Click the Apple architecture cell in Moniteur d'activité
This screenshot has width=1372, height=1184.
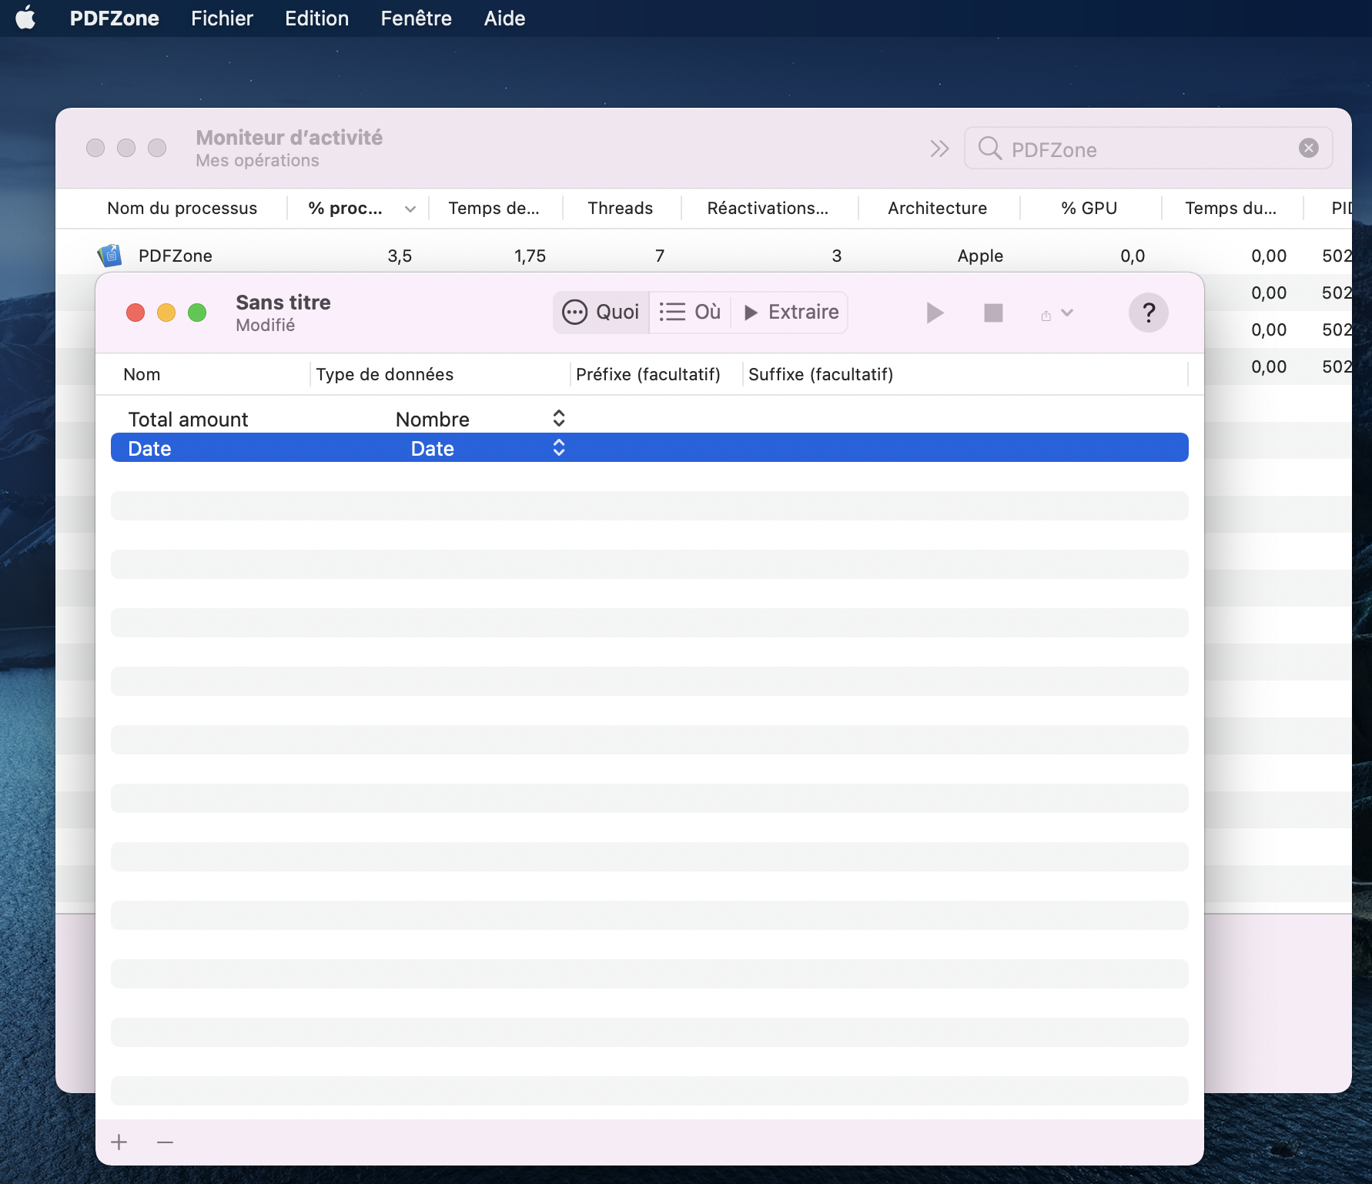click(x=980, y=256)
